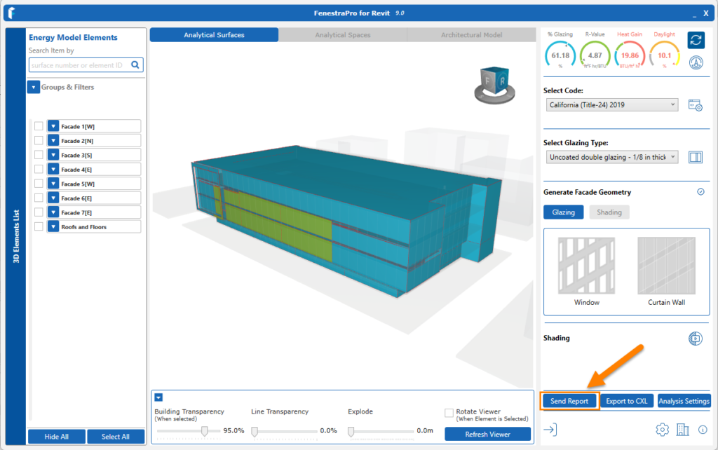Check the Facade 2[N] checkbox
Screen dimensions: 718x450
pos(39,140)
